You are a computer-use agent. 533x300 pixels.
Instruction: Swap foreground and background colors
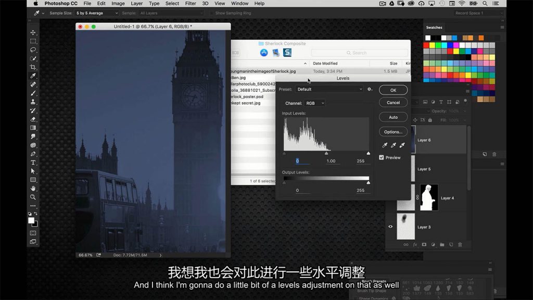pos(36,214)
